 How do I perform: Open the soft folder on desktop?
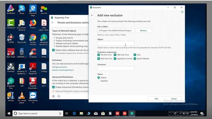22,82
